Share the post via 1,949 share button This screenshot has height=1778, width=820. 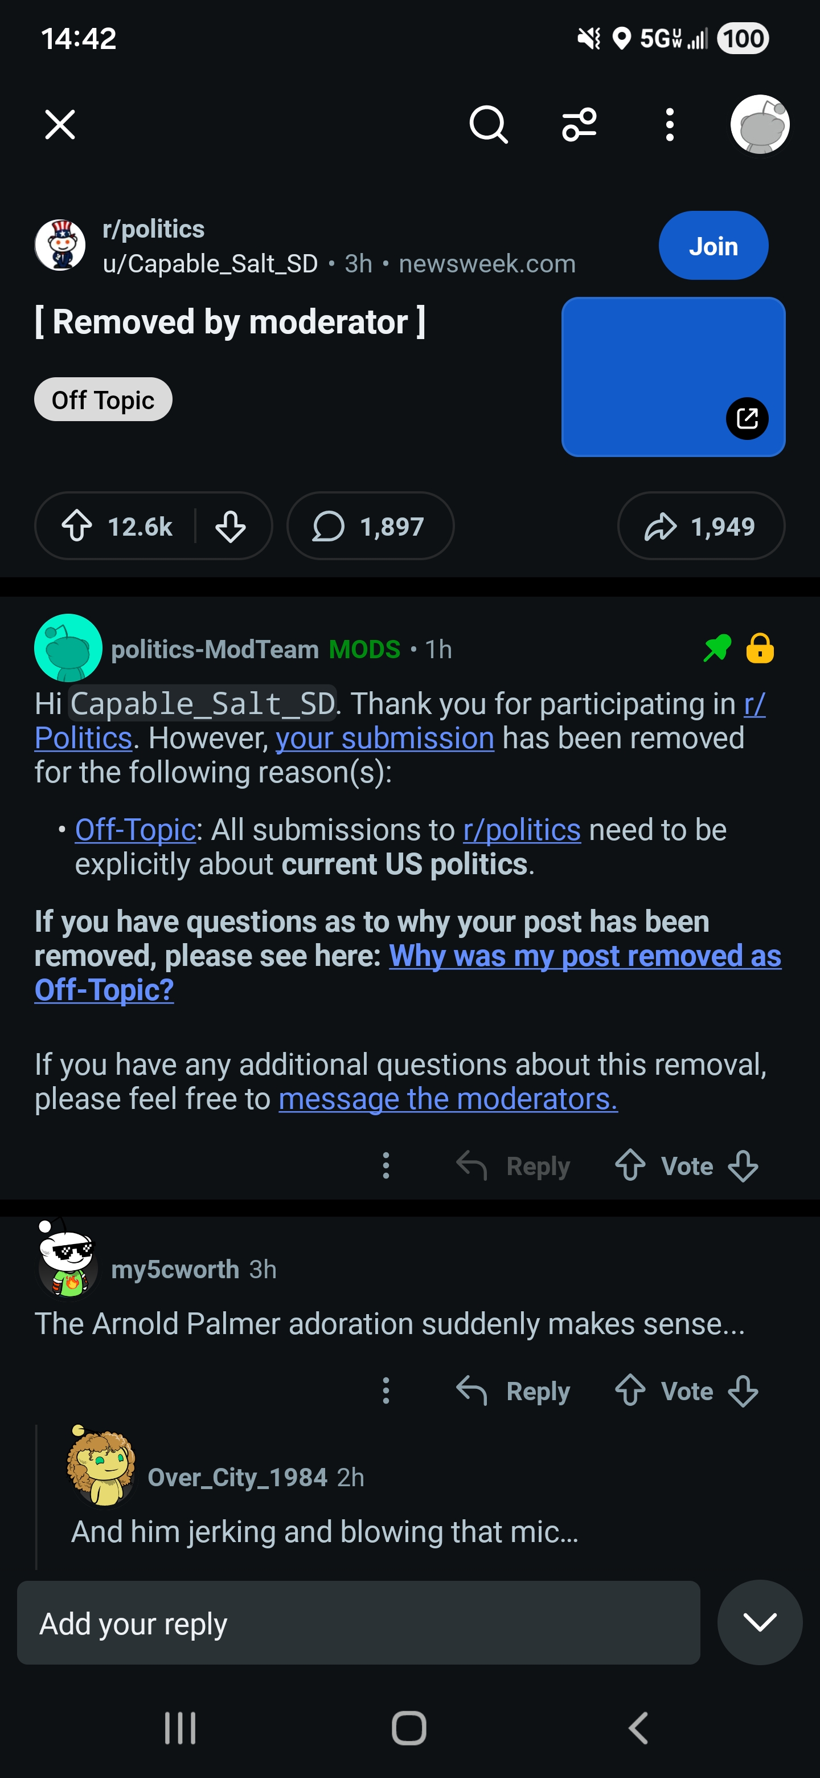[700, 526]
